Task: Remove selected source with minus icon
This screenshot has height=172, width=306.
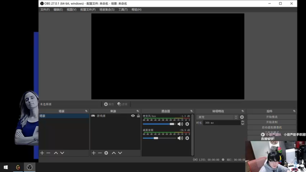Action: coord(100,153)
